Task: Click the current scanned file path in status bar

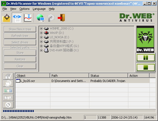Action: click(37, 117)
